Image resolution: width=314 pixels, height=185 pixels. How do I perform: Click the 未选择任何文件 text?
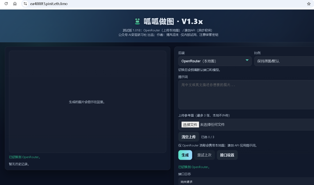[x=212, y=125]
